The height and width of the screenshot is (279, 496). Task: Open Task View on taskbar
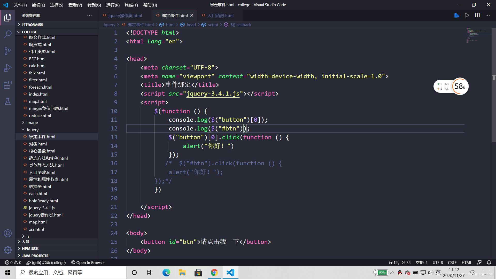click(x=150, y=273)
